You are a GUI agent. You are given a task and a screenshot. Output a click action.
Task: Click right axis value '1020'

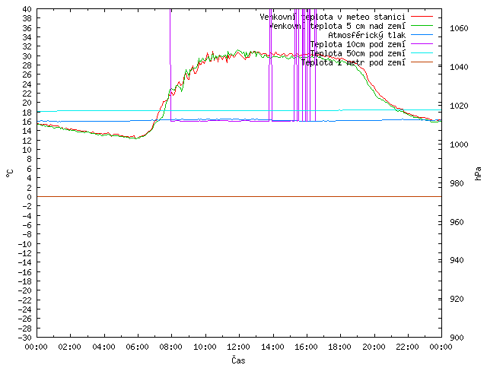coord(459,106)
